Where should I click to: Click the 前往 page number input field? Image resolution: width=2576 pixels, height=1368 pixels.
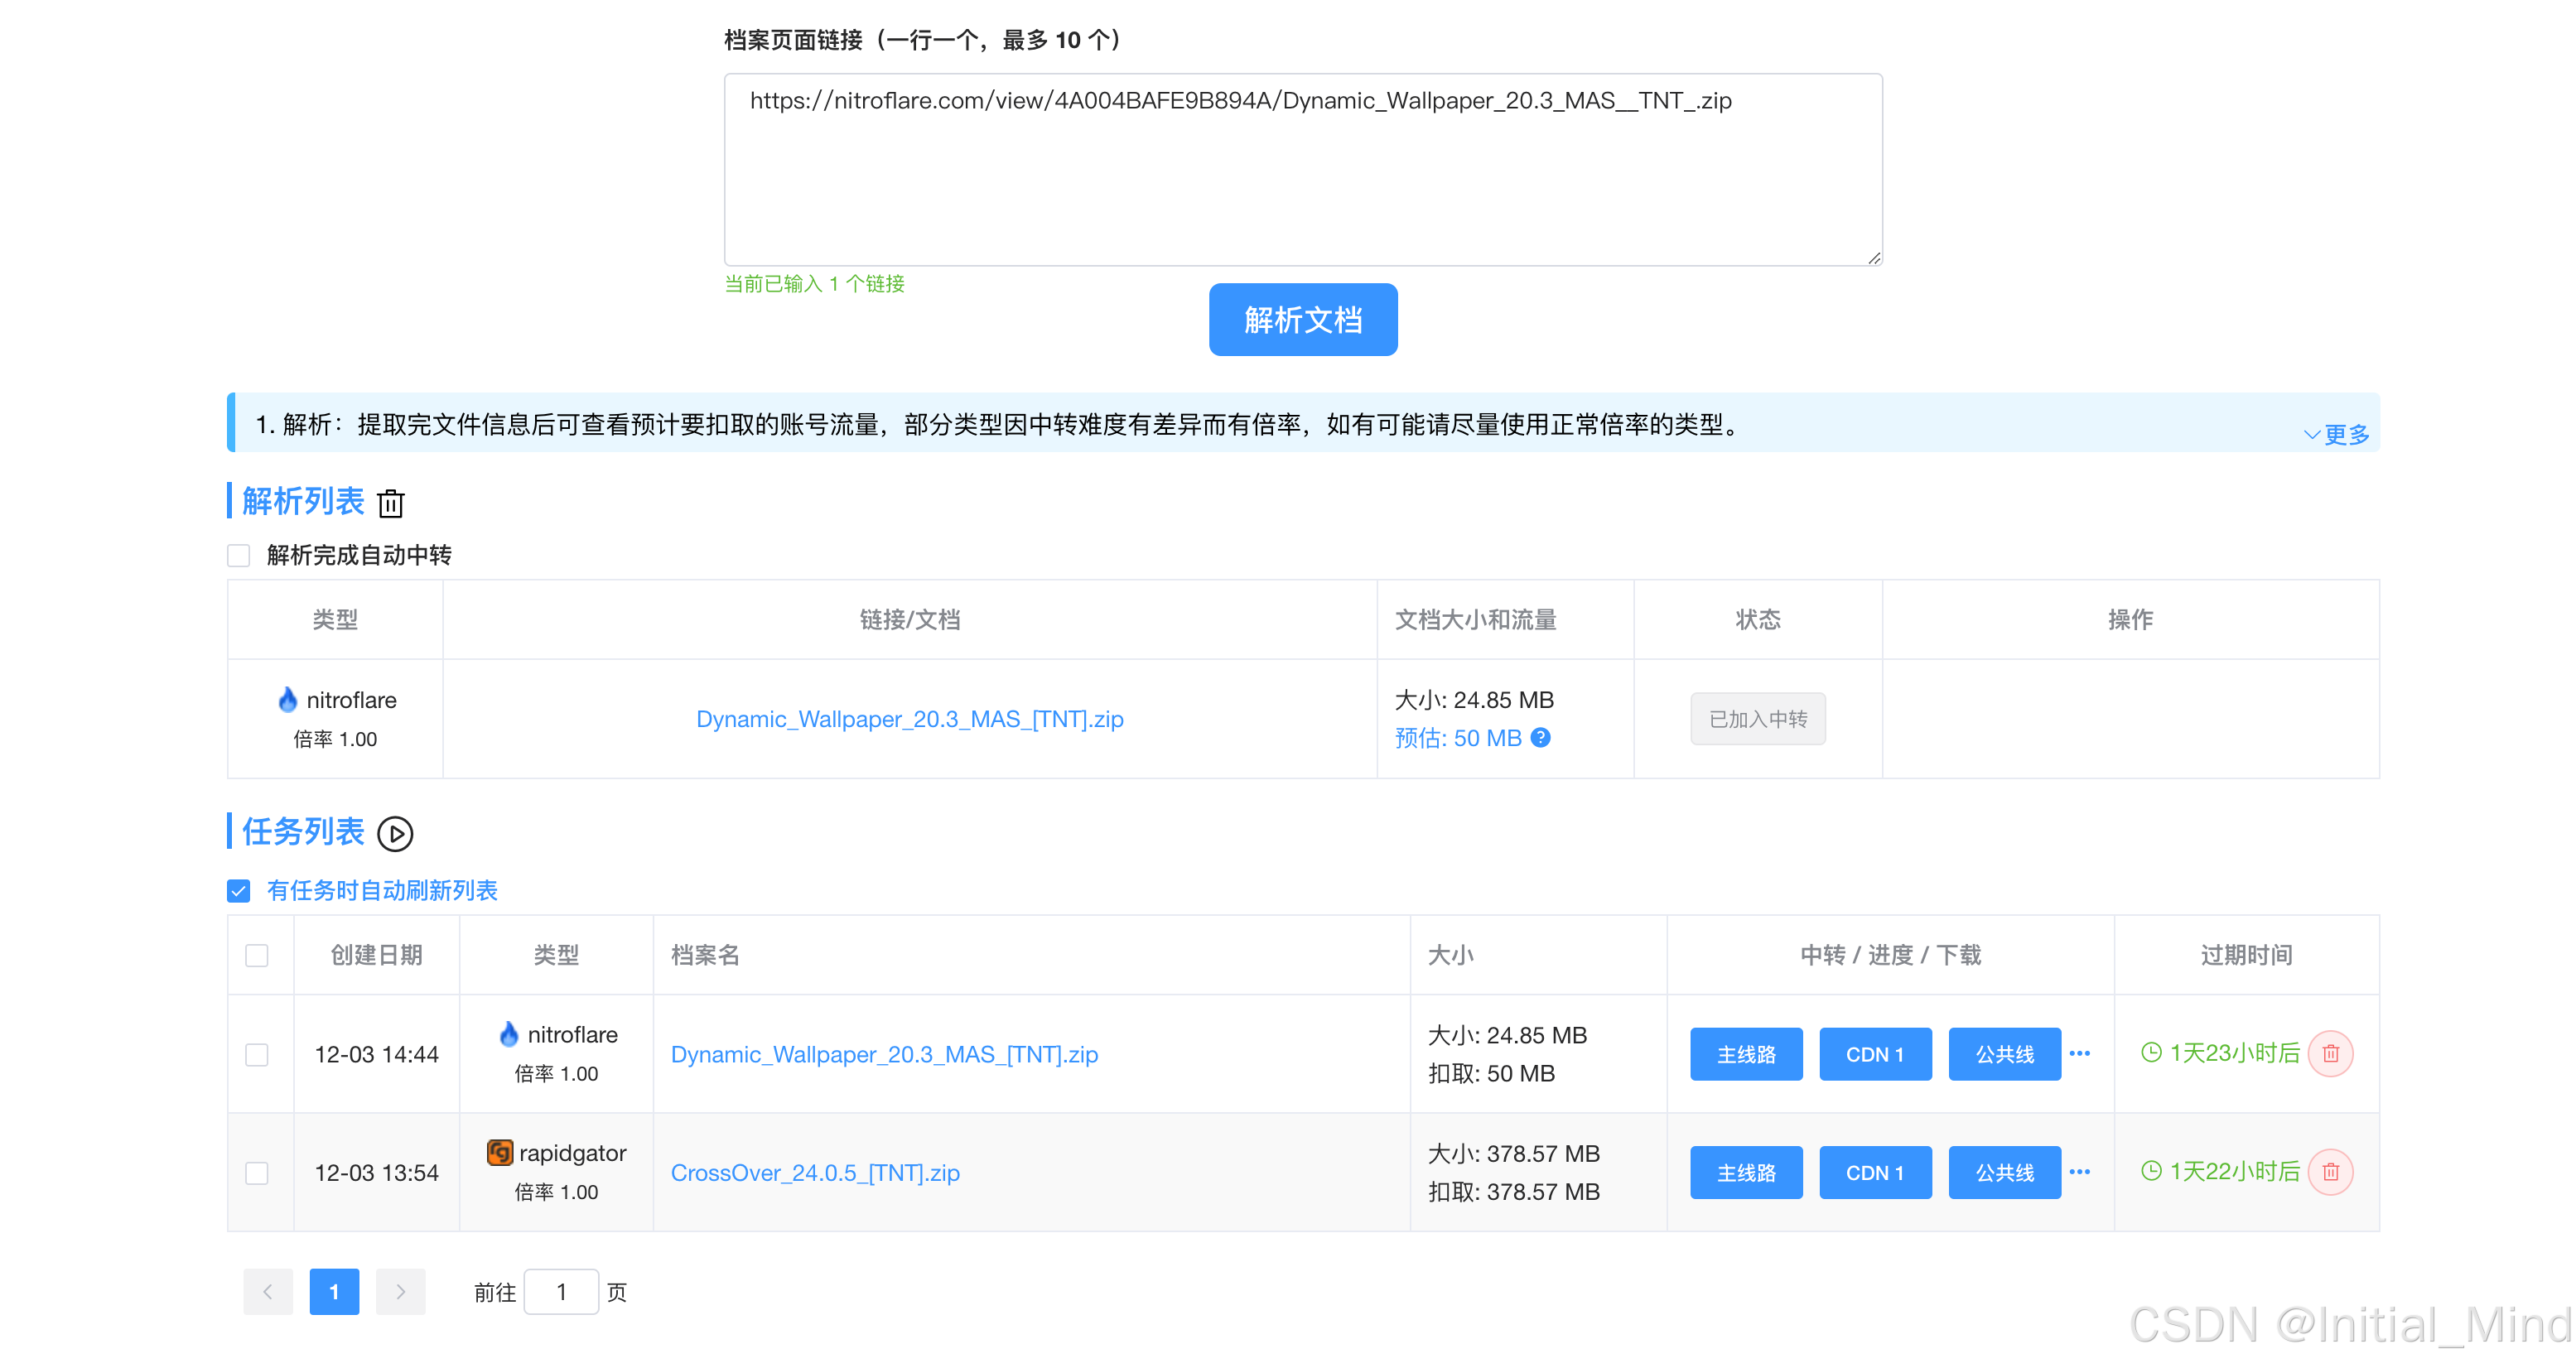(561, 1291)
